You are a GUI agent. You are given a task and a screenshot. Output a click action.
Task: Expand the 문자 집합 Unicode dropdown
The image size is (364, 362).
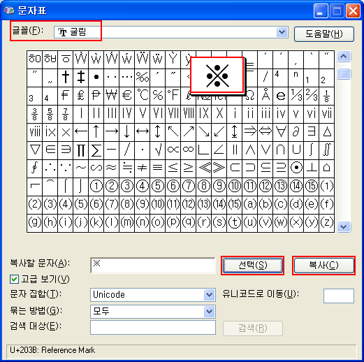click(x=209, y=295)
